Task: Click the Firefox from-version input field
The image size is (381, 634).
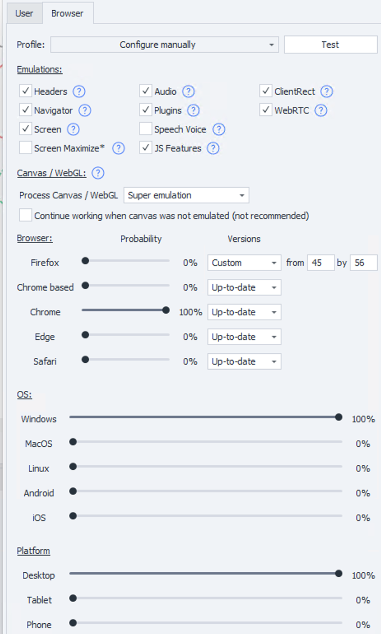Action: click(x=320, y=263)
